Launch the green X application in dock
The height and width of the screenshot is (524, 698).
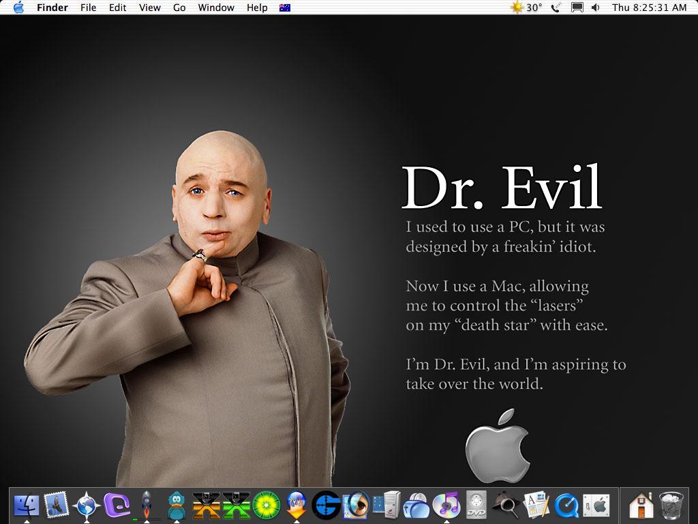tap(237, 506)
